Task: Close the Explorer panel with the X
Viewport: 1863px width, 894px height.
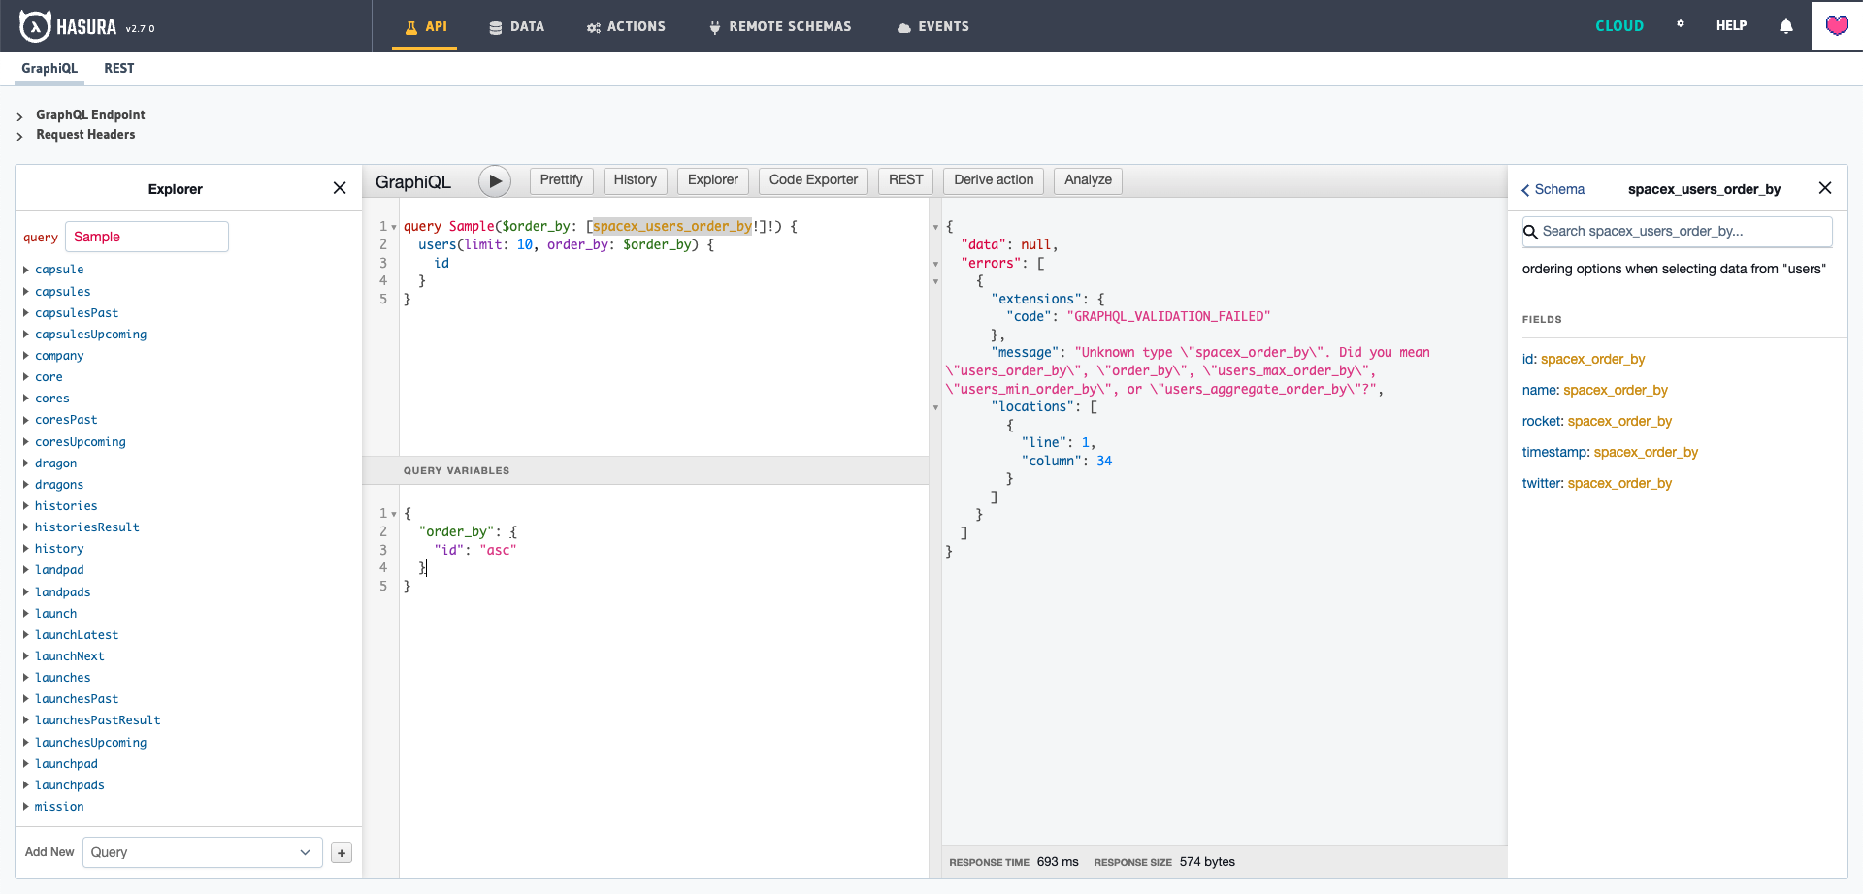Action: click(340, 188)
